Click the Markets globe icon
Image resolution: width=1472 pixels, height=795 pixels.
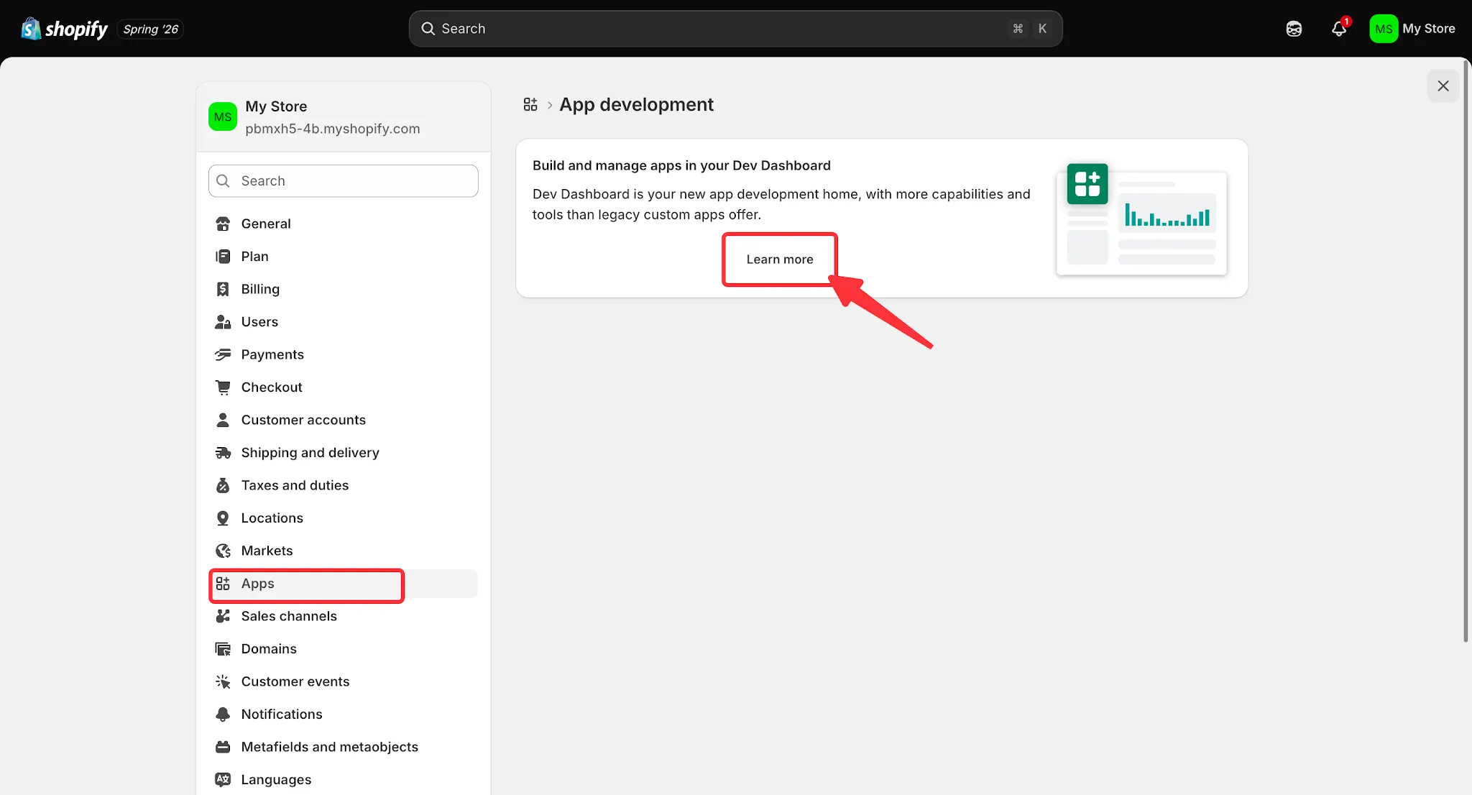[x=223, y=551]
